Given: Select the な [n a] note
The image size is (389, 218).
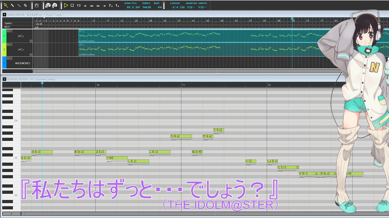Looking at the screenshot, I should (x=26, y=158).
